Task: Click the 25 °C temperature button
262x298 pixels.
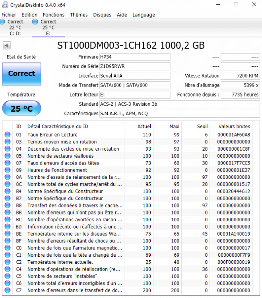Action: point(21,108)
